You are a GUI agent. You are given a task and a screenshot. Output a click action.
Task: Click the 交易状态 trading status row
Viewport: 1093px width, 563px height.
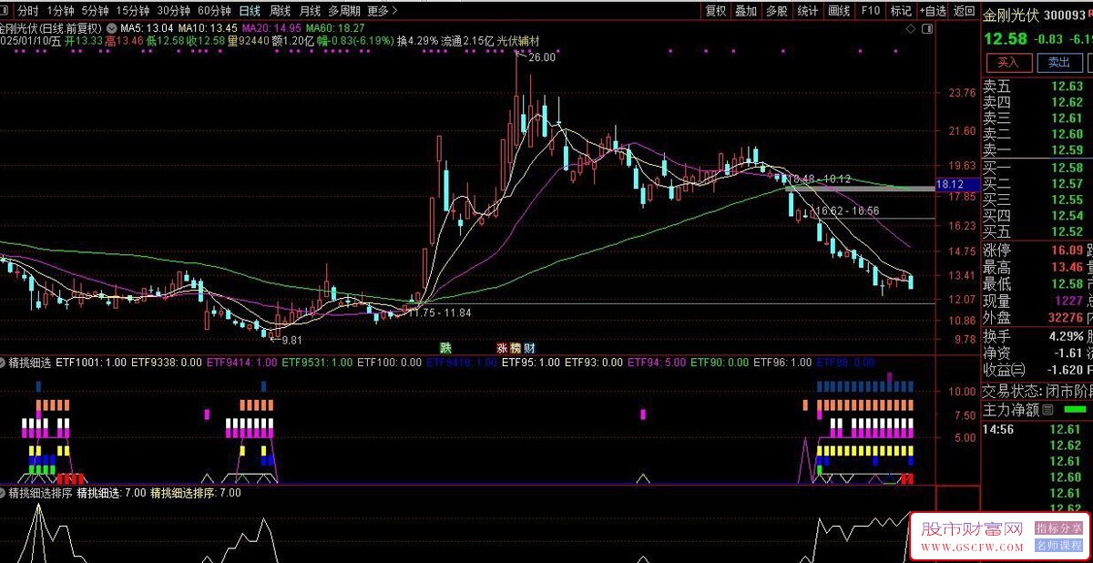[x=1037, y=390]
